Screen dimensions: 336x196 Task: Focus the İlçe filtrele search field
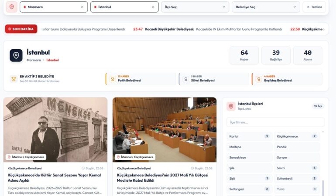pyautogui.click(x=275, y=122)
